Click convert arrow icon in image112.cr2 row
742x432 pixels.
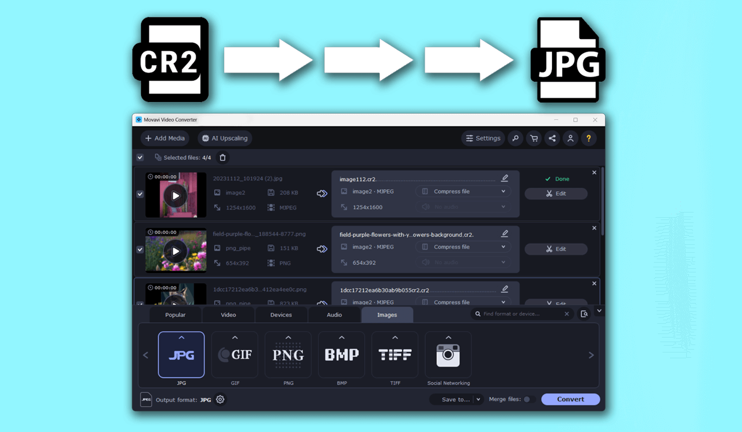click(322, 194)
